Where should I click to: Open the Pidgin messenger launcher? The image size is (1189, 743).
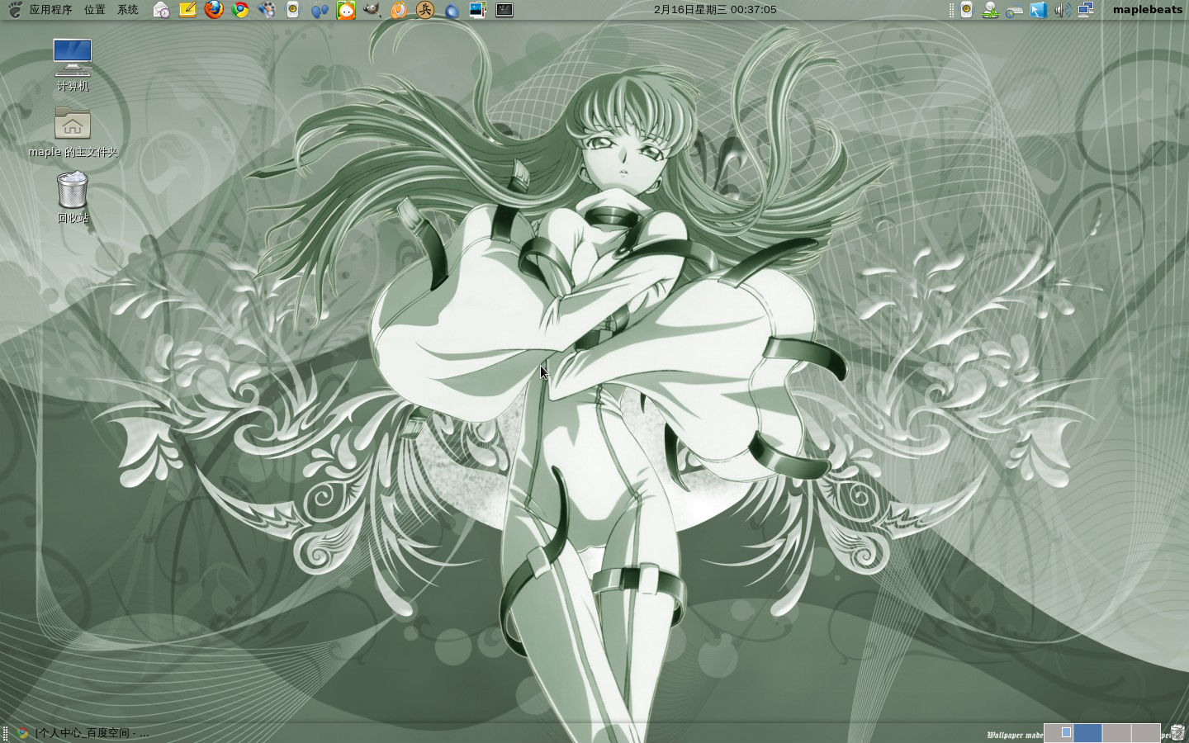267,10
